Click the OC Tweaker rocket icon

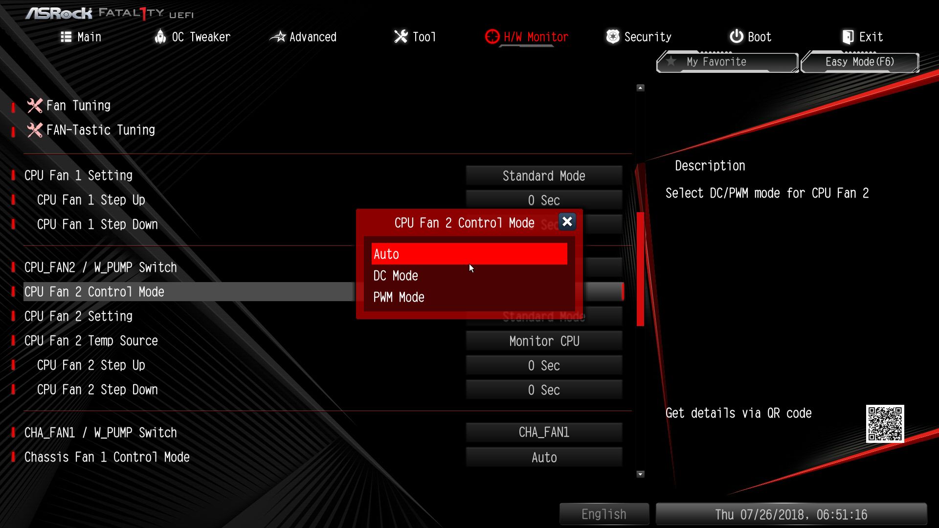160,37
